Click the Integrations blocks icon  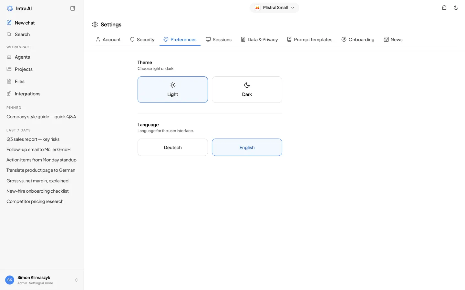pos(9,93)
